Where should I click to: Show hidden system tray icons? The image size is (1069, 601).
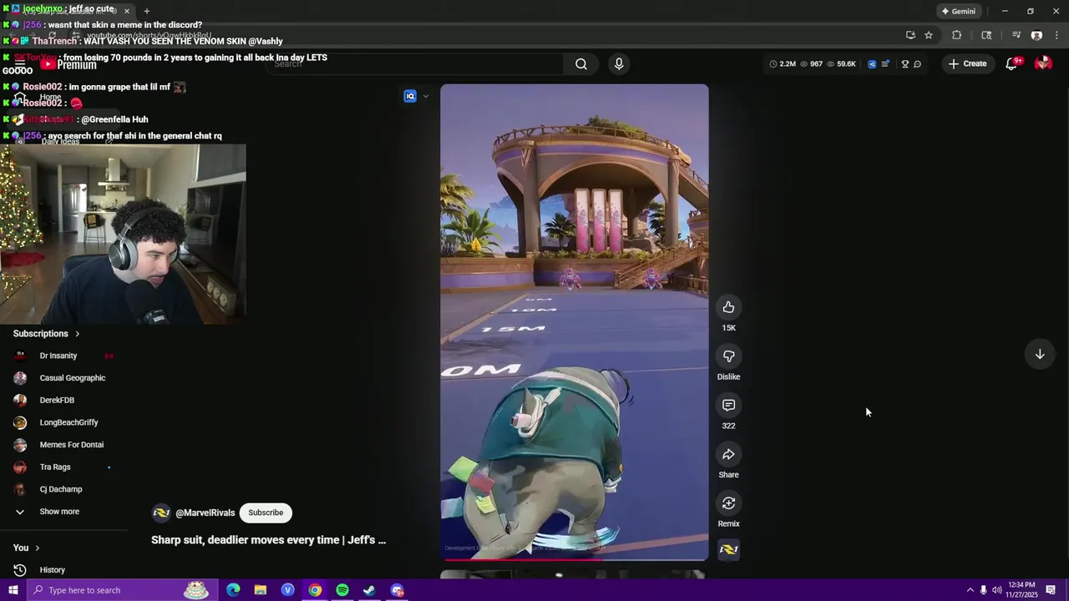tap(970, 590)
